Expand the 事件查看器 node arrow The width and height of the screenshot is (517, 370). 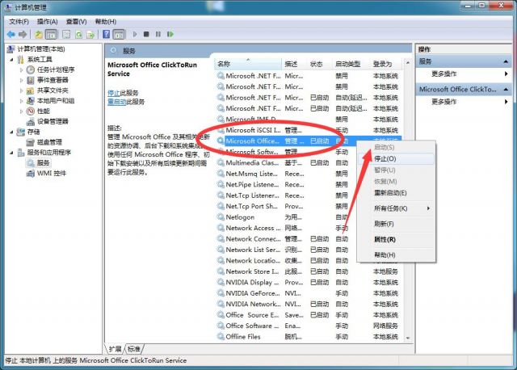pyautogui.click(x=22, y=80)
